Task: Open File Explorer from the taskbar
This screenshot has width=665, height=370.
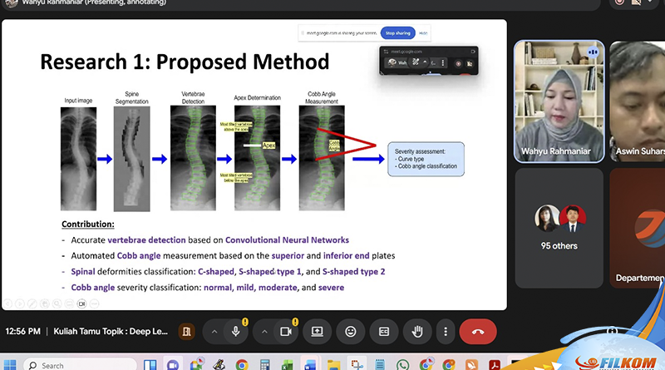Action: coord(334,365)
